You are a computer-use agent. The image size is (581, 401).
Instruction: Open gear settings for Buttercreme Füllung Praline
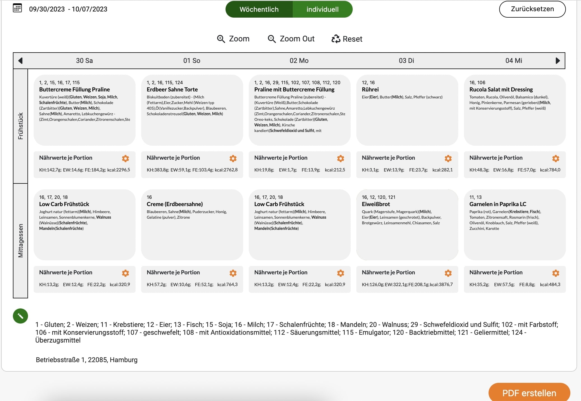(126, 159)
